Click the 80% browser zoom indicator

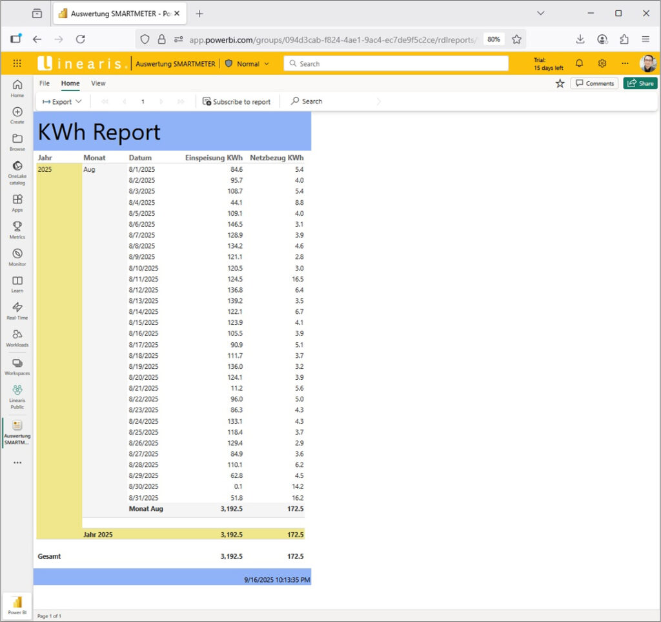pyautogui.click(x=494, y=39)
